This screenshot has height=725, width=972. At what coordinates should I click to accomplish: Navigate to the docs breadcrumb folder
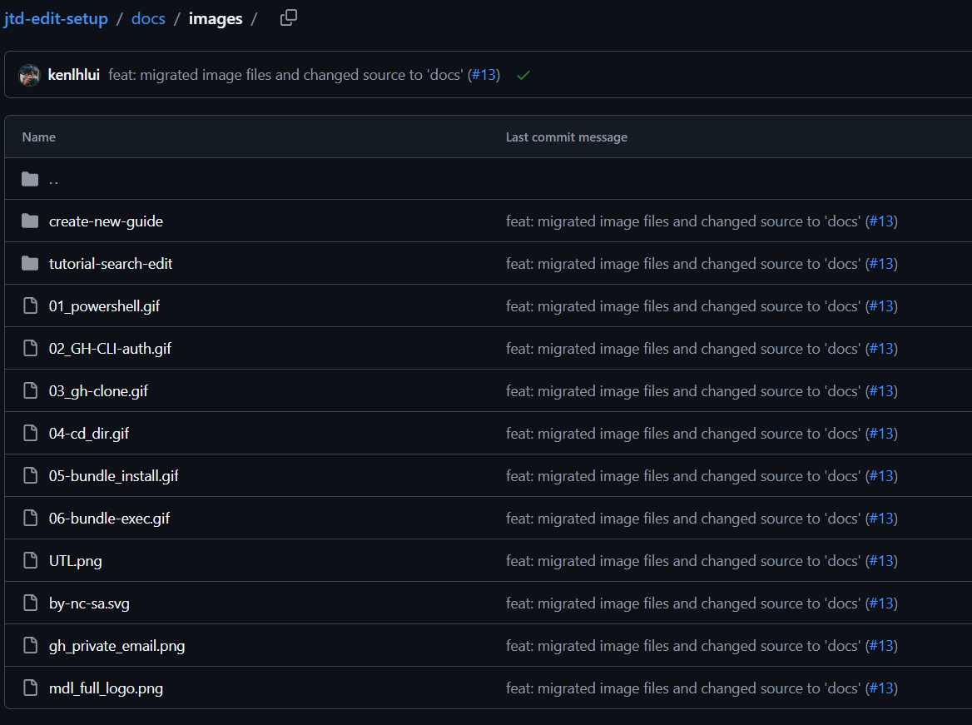[148, 18]
